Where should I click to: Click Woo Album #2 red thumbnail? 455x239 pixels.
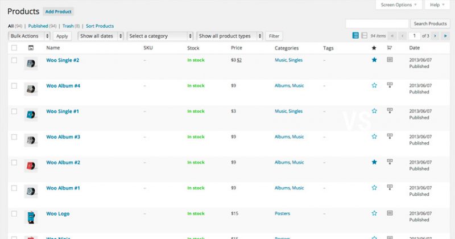coord(31,166)
